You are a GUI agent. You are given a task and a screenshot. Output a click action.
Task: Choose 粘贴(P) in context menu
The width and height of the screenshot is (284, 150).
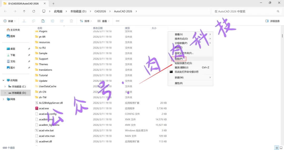(191, 59)
